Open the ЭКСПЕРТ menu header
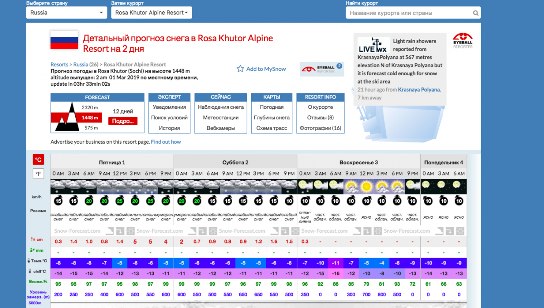The width and height of the screenshot is (544, 308). [170, 98]
